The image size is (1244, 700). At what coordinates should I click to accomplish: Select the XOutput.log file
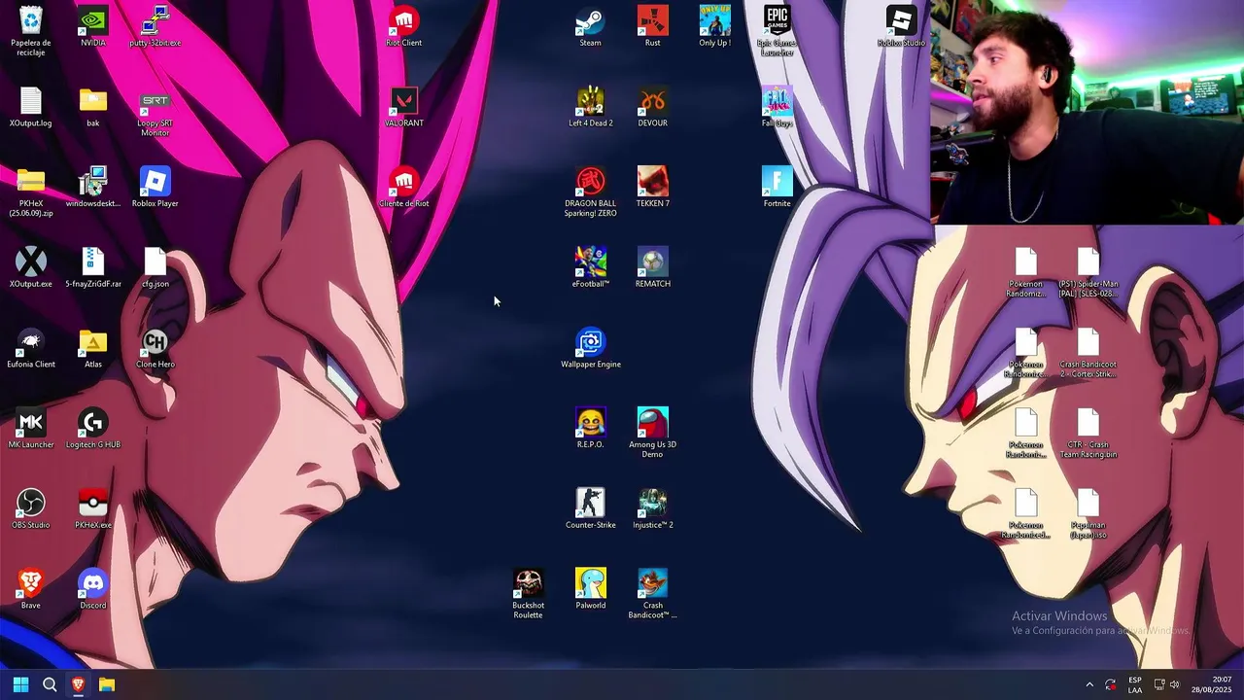(31, 107)
